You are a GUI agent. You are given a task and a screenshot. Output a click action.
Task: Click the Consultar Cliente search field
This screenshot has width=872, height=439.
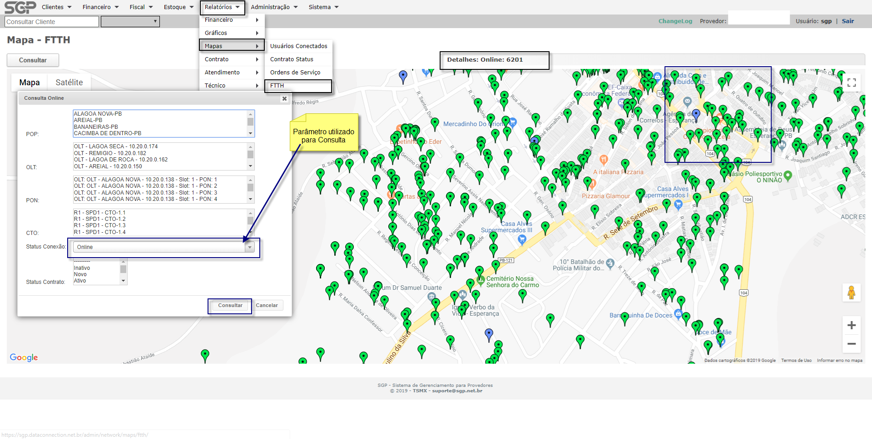(x=52, y=22)
